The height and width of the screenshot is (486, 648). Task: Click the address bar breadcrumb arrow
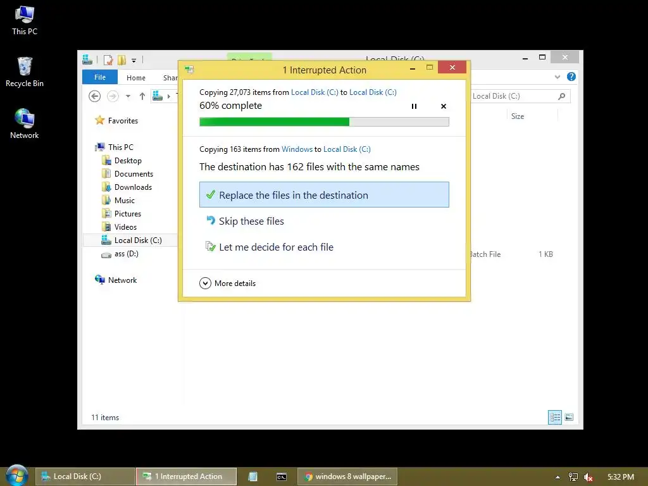(168, 96)
